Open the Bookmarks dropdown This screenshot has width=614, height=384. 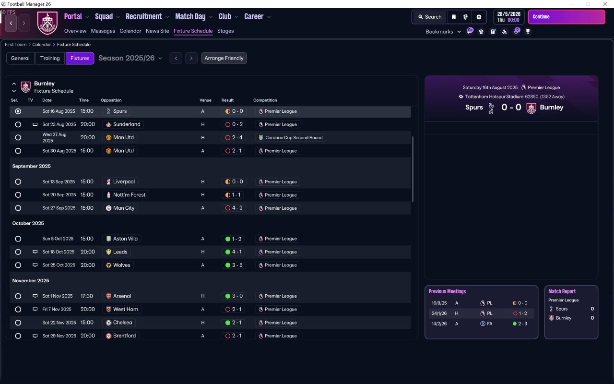click(x=443, y=32)
